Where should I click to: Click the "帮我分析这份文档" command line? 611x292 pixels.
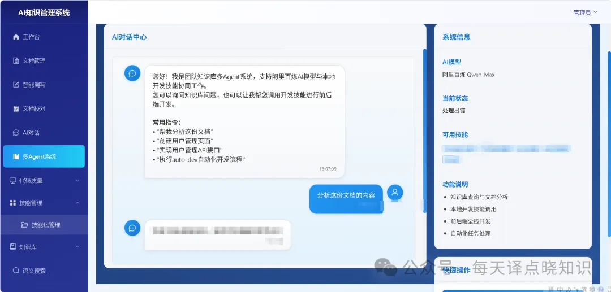click(x=183, y=132)
